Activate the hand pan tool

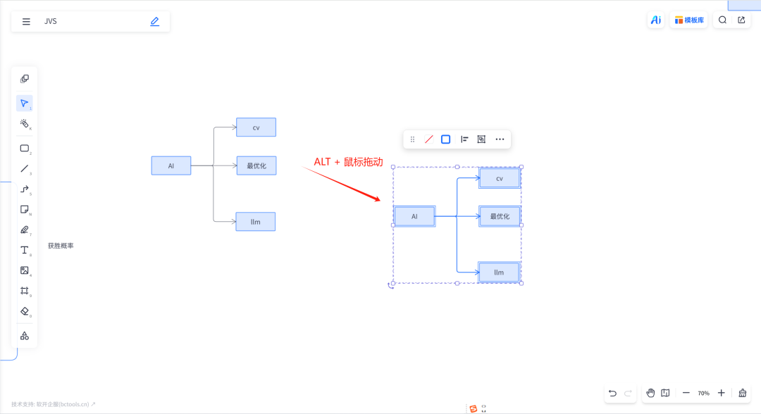click(x=650, y=393)
